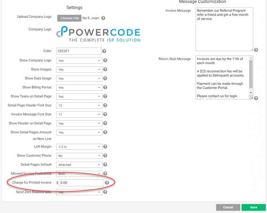
Task: Open the Allowed Invoice Preference dropdown
Action: click(79, 174)
